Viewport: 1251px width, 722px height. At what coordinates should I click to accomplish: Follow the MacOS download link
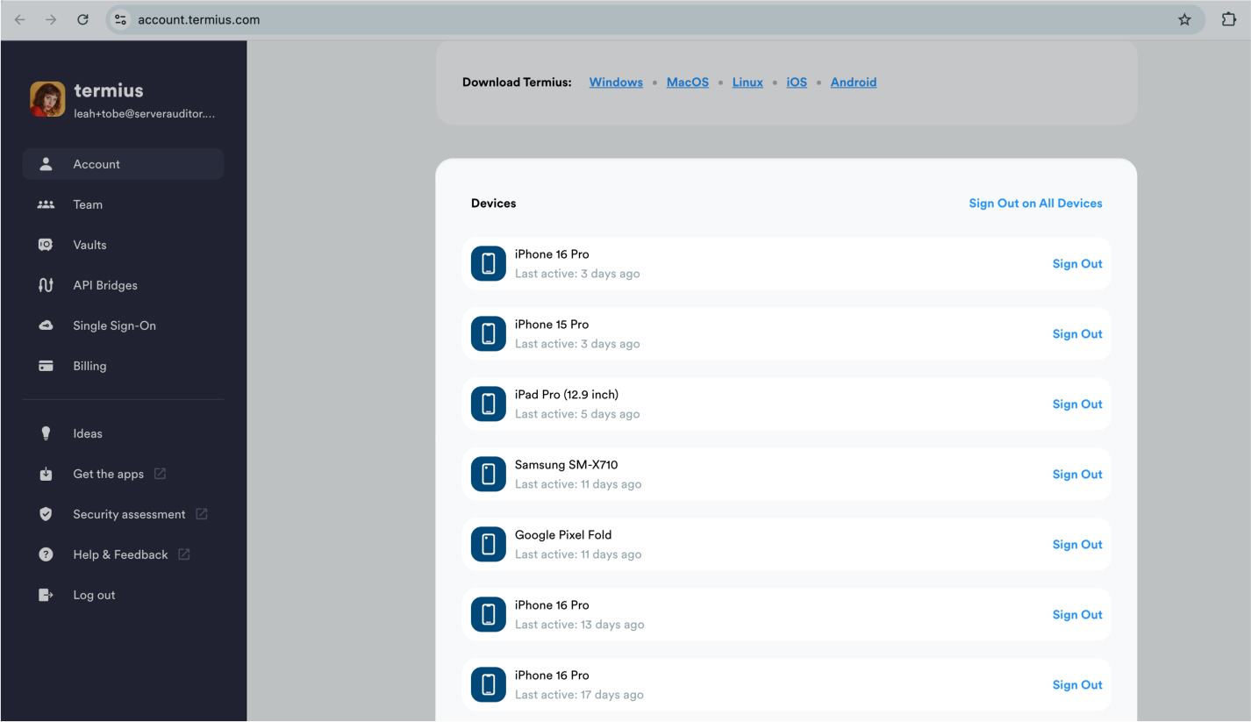click(x=688, y=82)
